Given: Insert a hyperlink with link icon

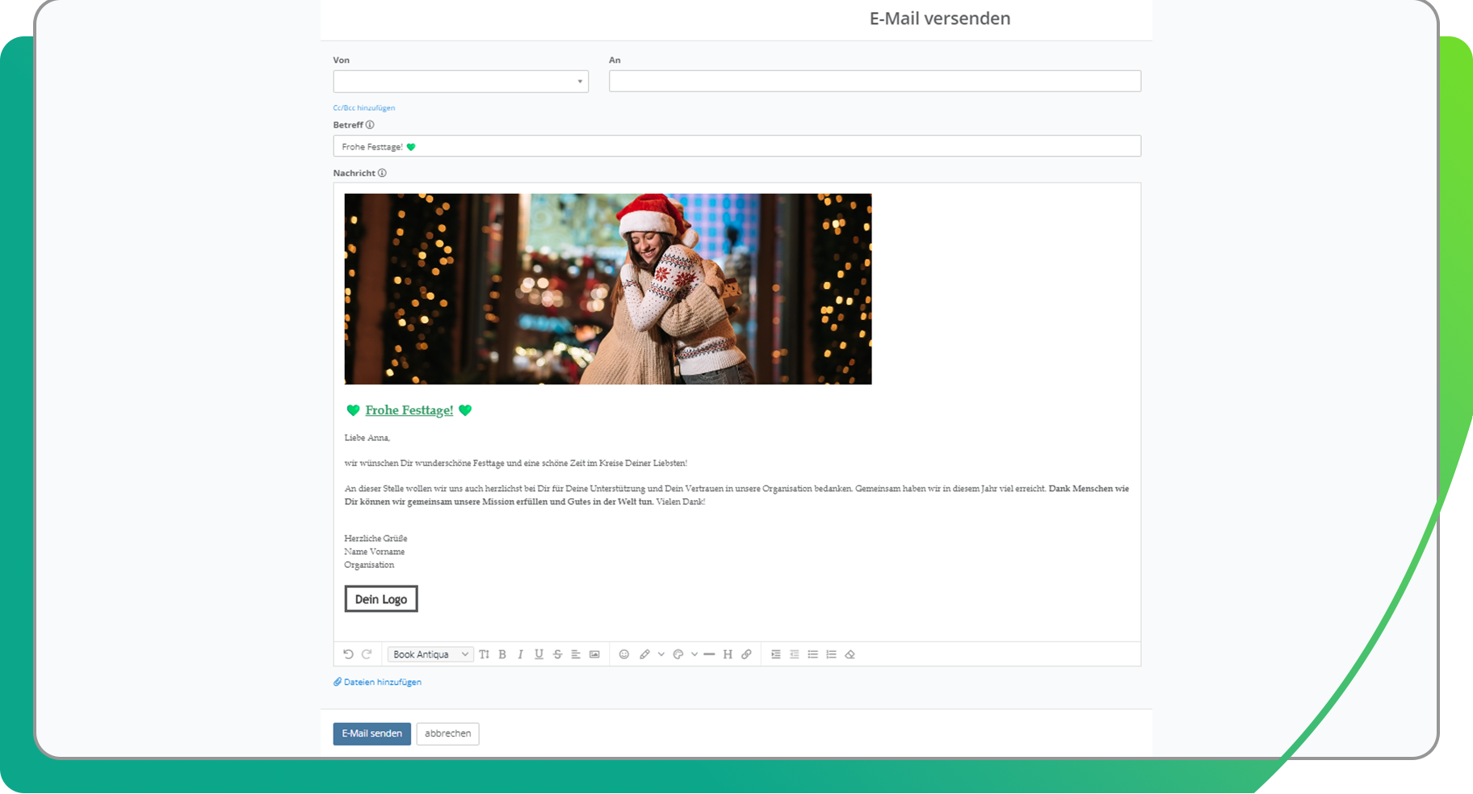Looking at the screenshot, I should click(x=746, y=654).
